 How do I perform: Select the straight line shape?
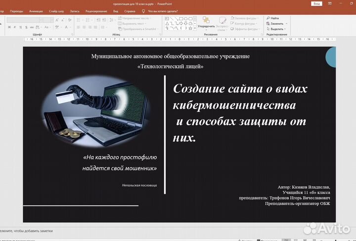pos(172,19)
